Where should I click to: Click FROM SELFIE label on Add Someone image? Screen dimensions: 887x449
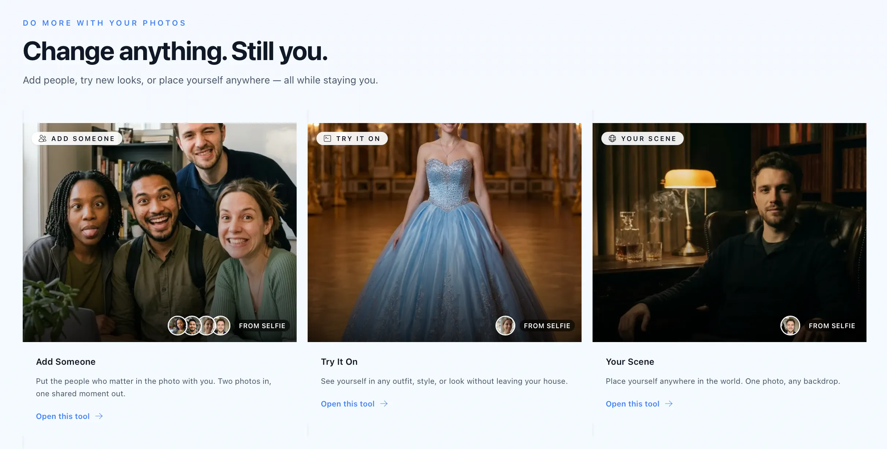click(262, 326)
